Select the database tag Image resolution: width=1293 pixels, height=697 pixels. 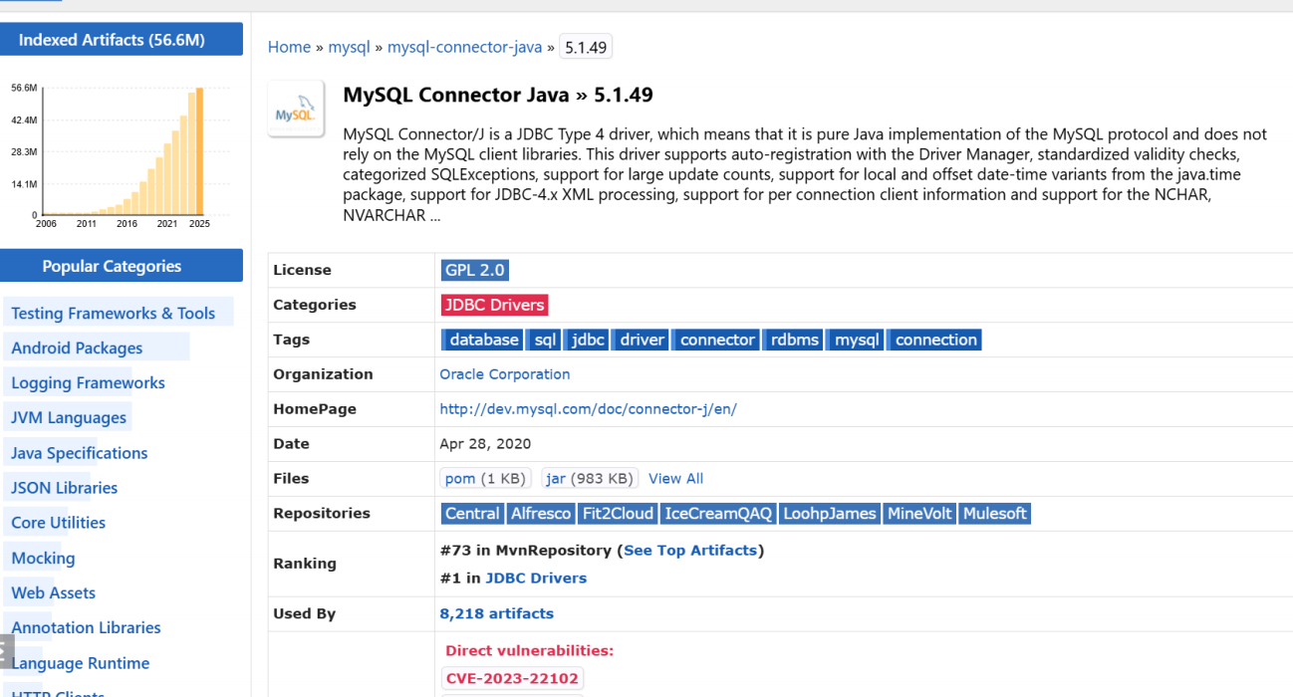pyautogui.click(x=484, y=340)
